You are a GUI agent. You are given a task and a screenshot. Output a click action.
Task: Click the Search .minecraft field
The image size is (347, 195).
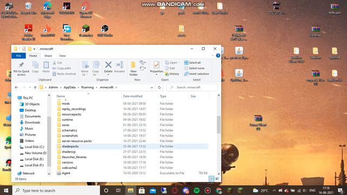tap(192, 87)
